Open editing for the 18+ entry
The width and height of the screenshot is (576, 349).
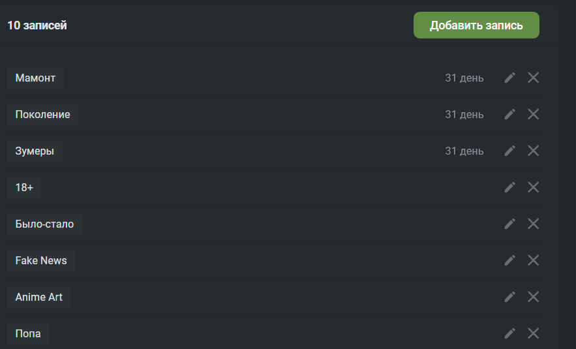[509, 187]
